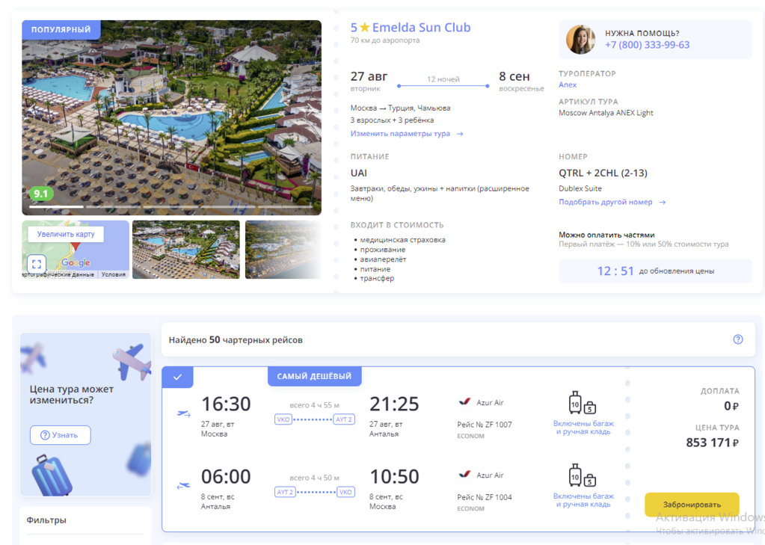
Task: Click the map 'Условия' terms link
Action: [113, 274]
